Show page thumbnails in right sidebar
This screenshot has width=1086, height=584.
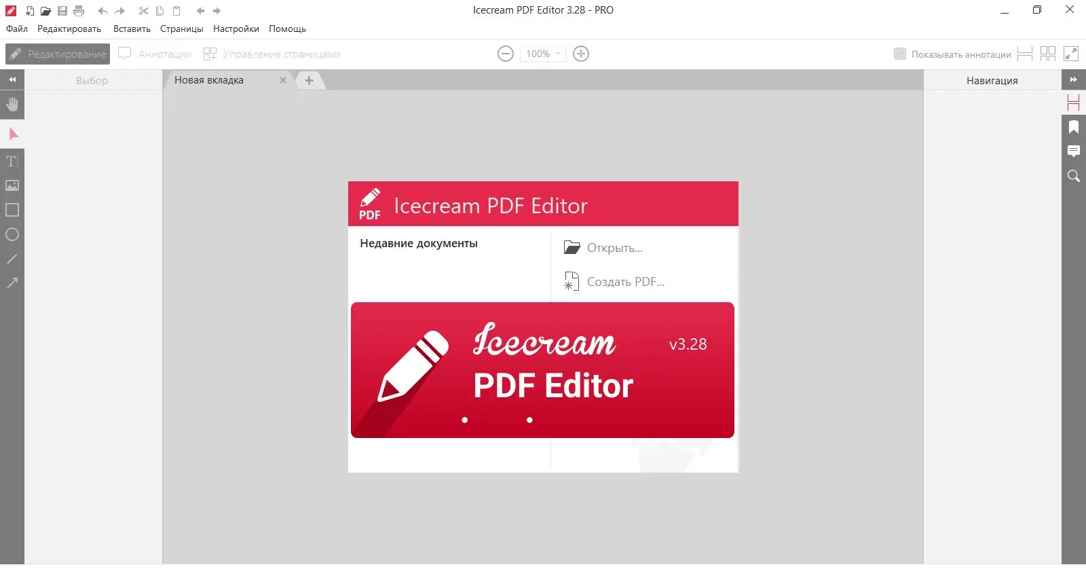[x=1074, y=103]
